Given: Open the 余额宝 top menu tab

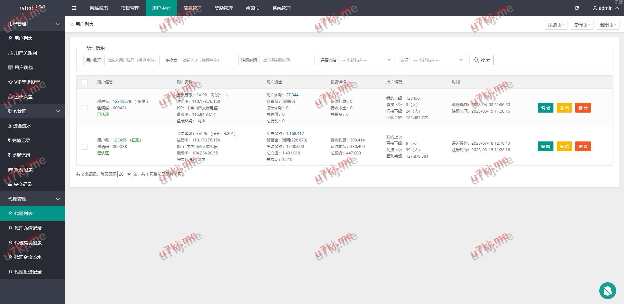Looking at the screenshot, I should pos(252,8).
